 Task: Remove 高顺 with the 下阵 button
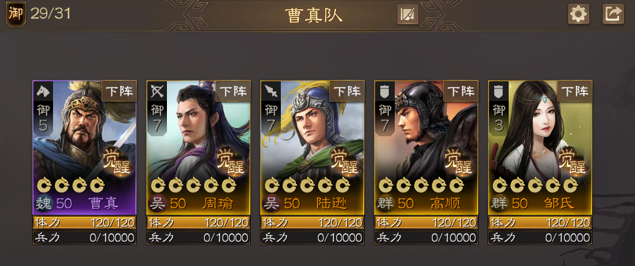pos(461,91)
